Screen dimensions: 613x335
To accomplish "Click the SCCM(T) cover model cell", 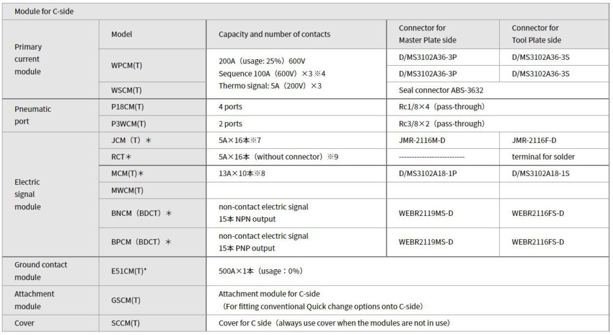I will [x=153, y=323].
